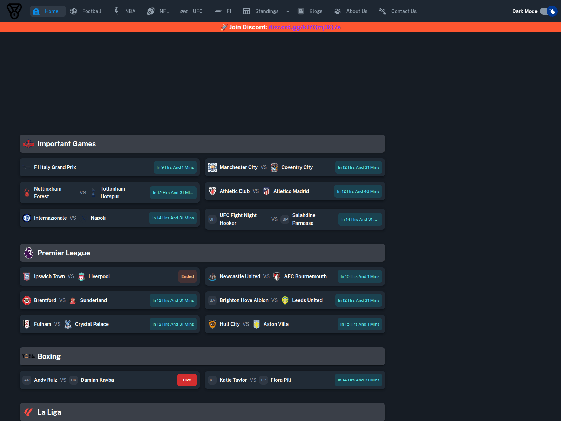Click the 'In 15 Hrs And 1 Mins' badge
The image size is (561, 421).
pyautogui.click(x=360, y=324)
